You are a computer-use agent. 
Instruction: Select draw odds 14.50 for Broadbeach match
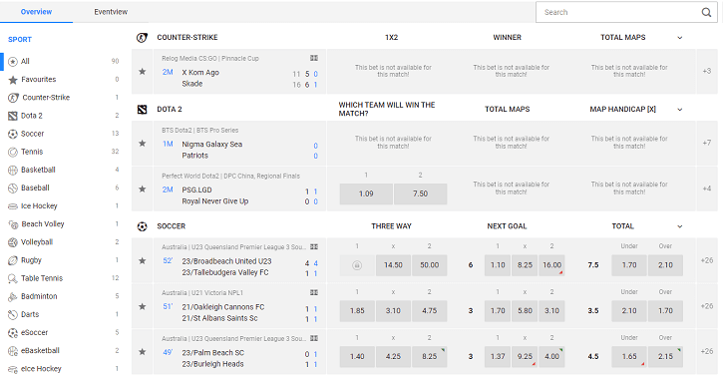click(393, 265)
